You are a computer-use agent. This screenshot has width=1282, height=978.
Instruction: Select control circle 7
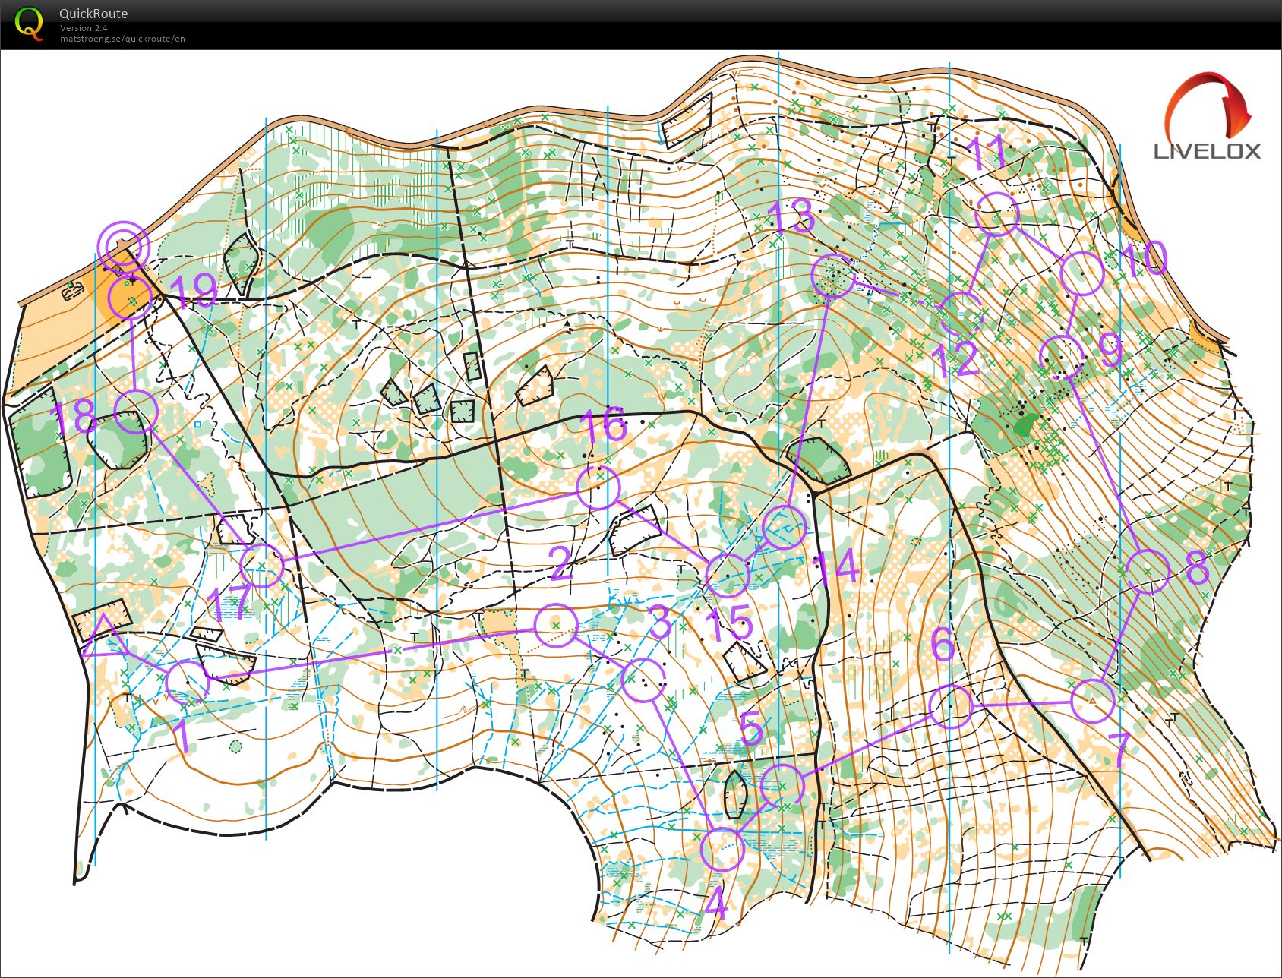[1093, 701]
